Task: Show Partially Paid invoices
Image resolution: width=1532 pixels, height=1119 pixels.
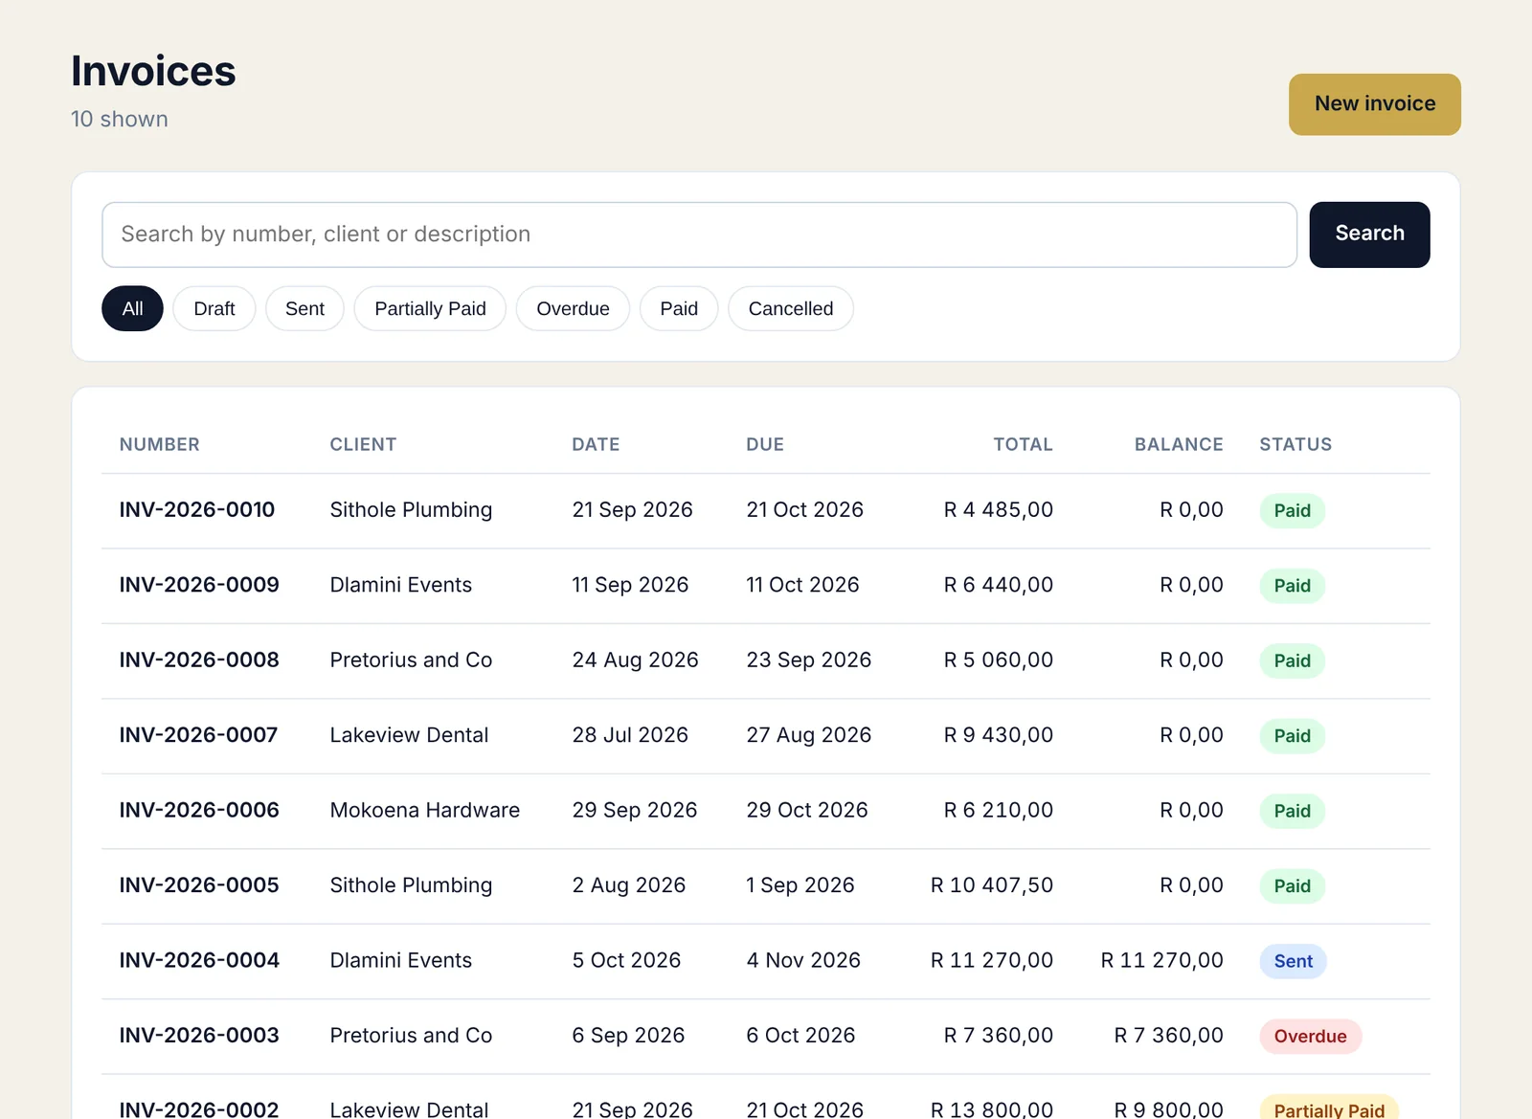Action: point(430,308)
